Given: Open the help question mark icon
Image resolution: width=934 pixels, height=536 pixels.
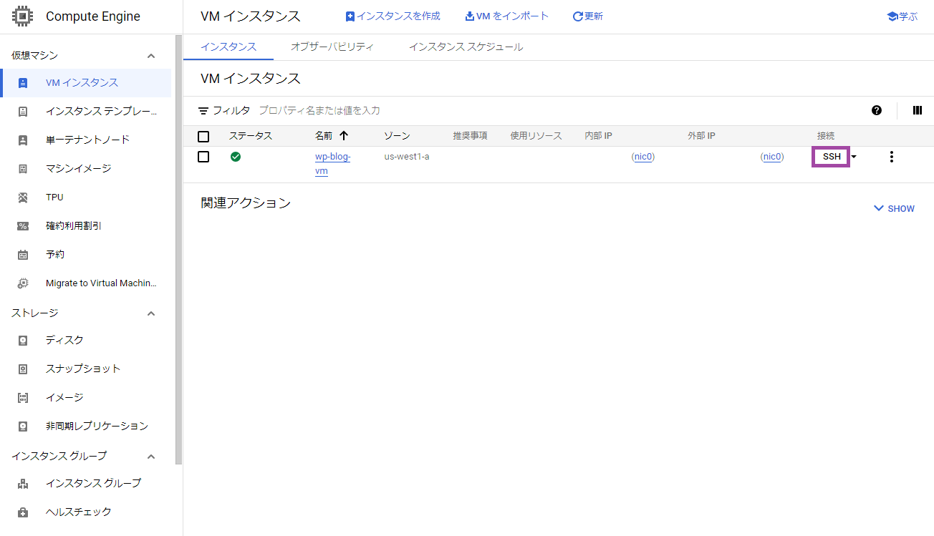Looking at the screenshot, I should tap(877, 110).
